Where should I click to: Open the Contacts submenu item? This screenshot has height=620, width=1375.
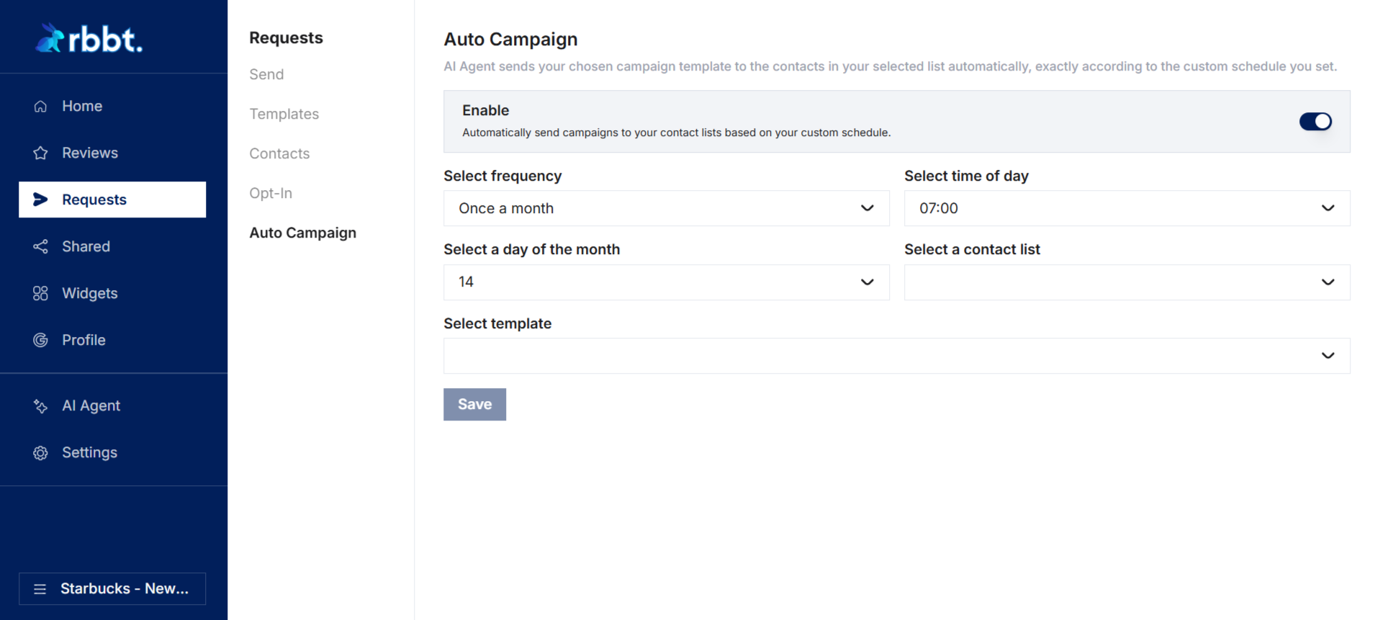point(279,153)
